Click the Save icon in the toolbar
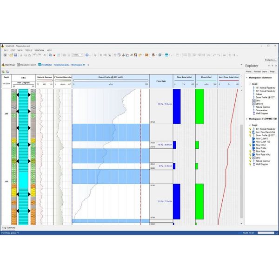Viewport: 279px width, 279px height. coord(15,55)
